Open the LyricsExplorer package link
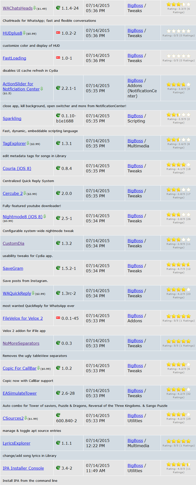 click(16, 443)
